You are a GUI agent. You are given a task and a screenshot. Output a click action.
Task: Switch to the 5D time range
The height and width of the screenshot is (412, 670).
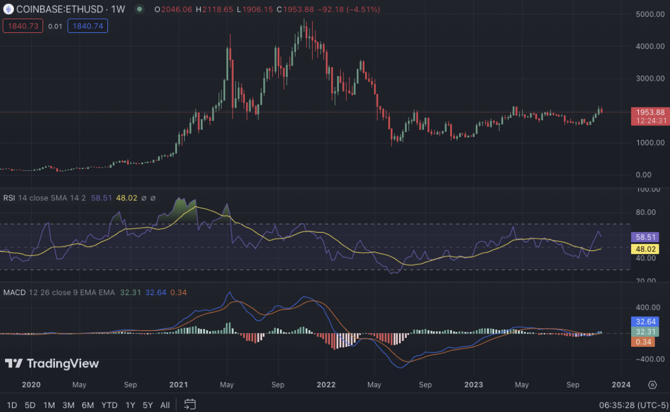(30, 405)
